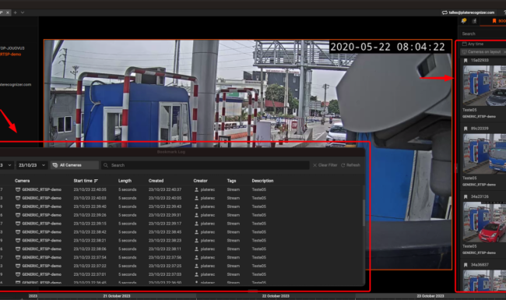
Task: Sort by the Camera column header
Action: tap(23, 181)
